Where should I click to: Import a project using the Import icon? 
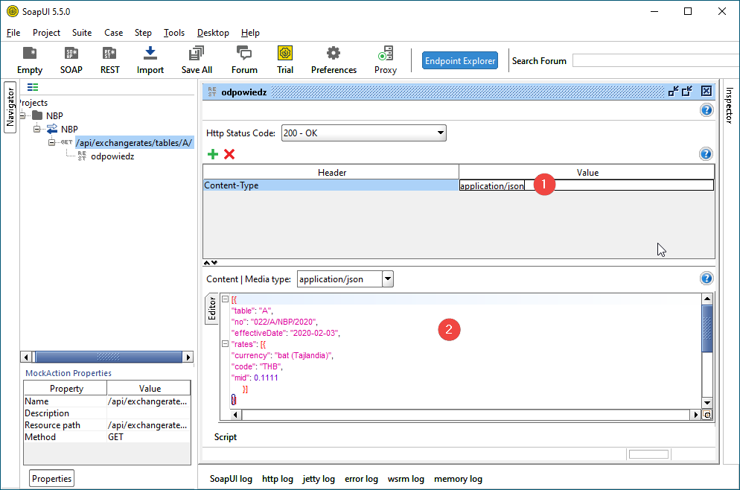tap(150, 60)
